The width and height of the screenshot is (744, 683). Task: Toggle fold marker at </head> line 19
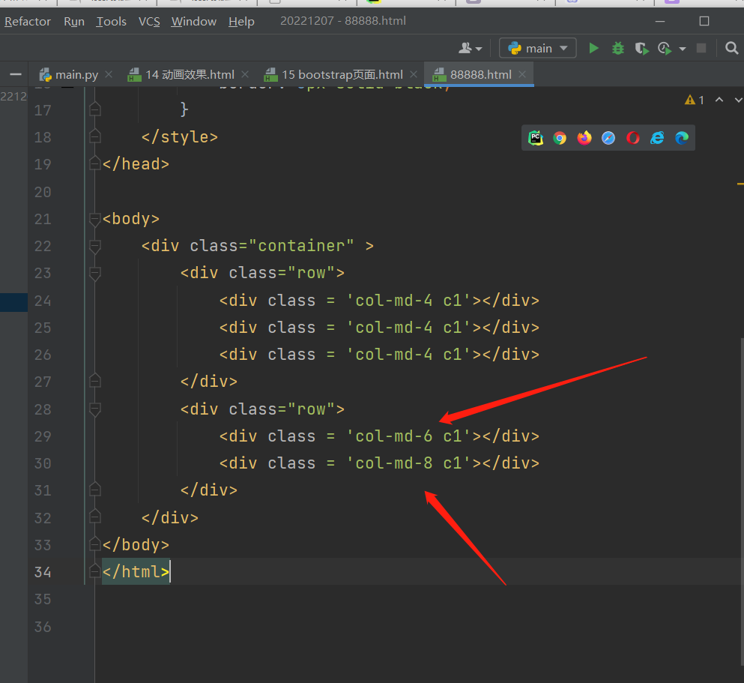pyautogui.click(x=95, y=163)
